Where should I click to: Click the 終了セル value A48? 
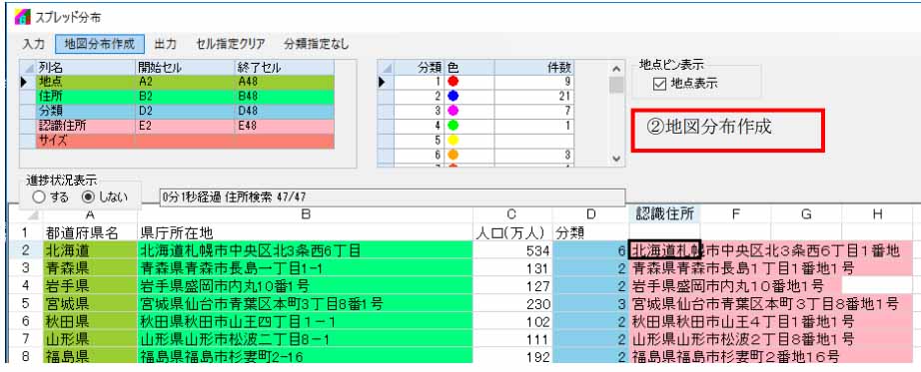click(x=285, y=82)
